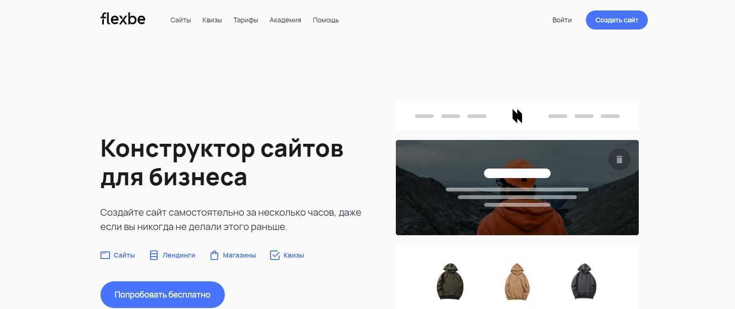Select the beige hoodie thumbnail

(517, 281)
